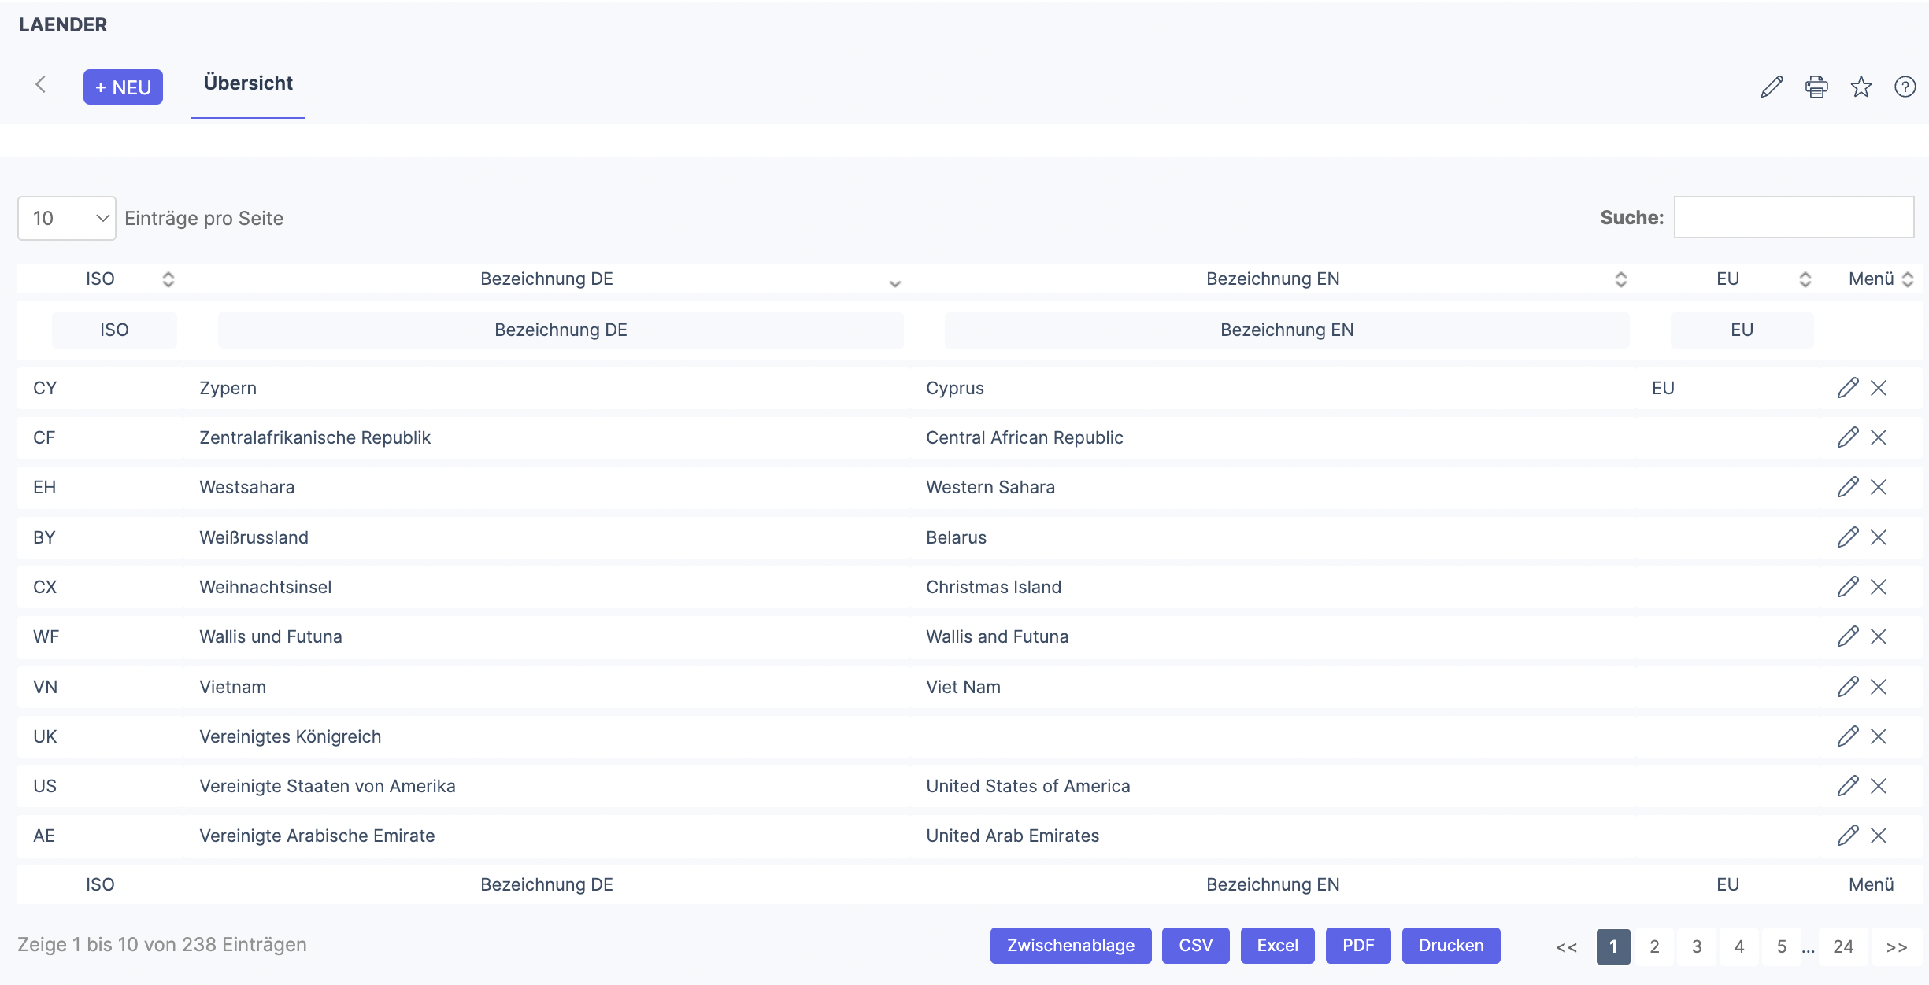
Task: Delete the Vereinigtes Königreich row
Action: [x=1879, y=736]
